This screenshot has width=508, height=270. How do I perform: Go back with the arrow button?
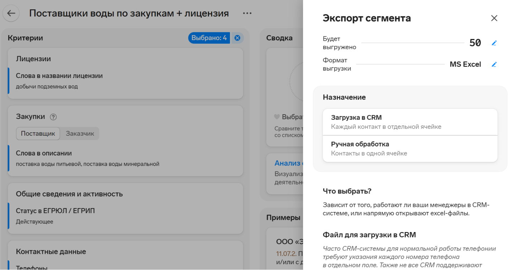11,13
